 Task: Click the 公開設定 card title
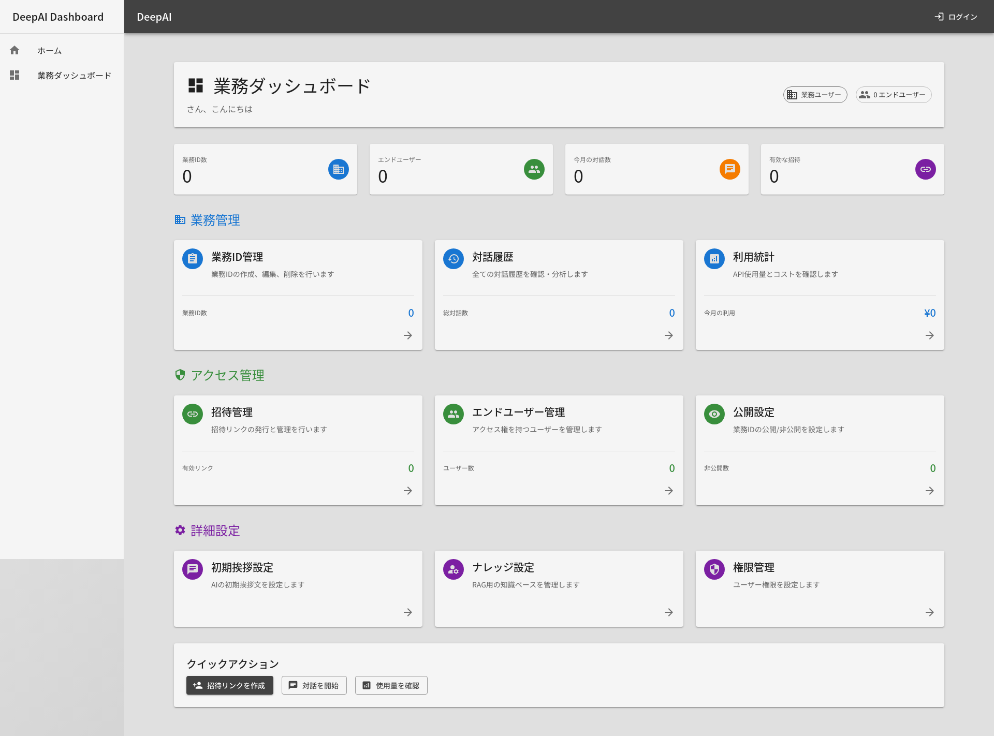tap(754, 413)
